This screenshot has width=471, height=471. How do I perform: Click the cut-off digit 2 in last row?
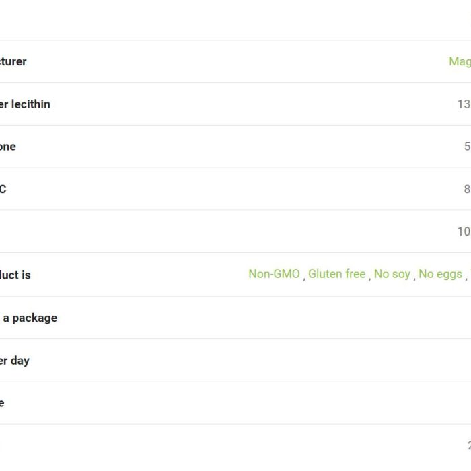click(469, 445)
